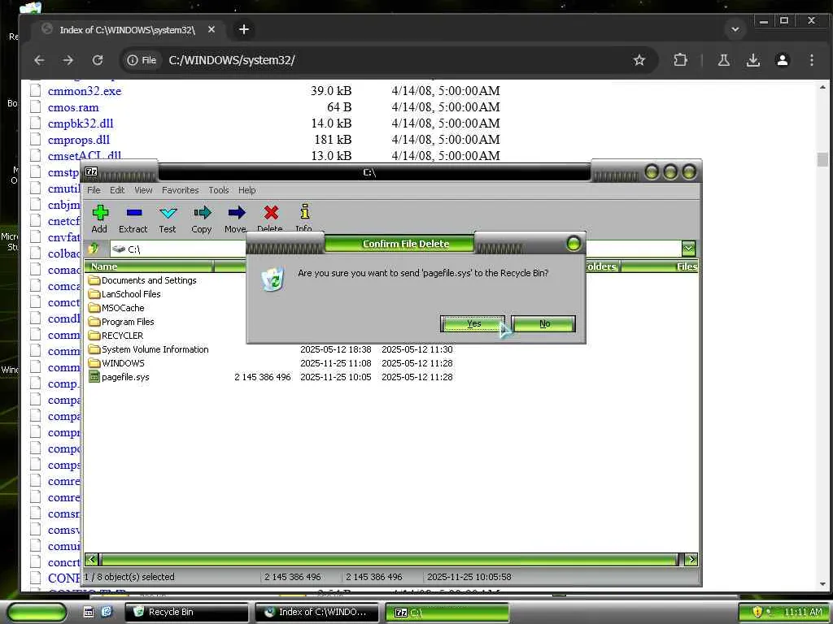Click the security shield icon in the system tray
The height and width of the screenshot is (624, 833).
click(x=757, y=612)
